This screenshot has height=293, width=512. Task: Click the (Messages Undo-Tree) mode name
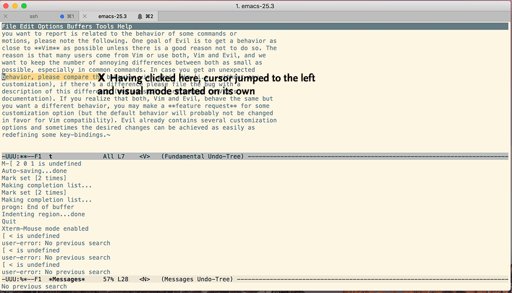click(197, 279)
